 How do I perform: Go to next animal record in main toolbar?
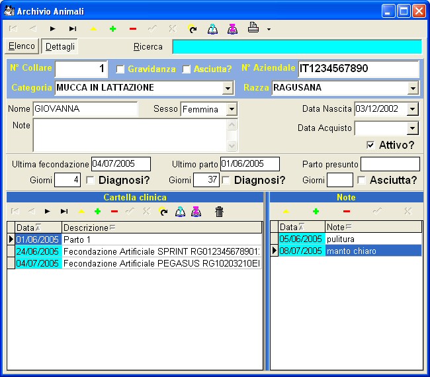pos(52,28)
